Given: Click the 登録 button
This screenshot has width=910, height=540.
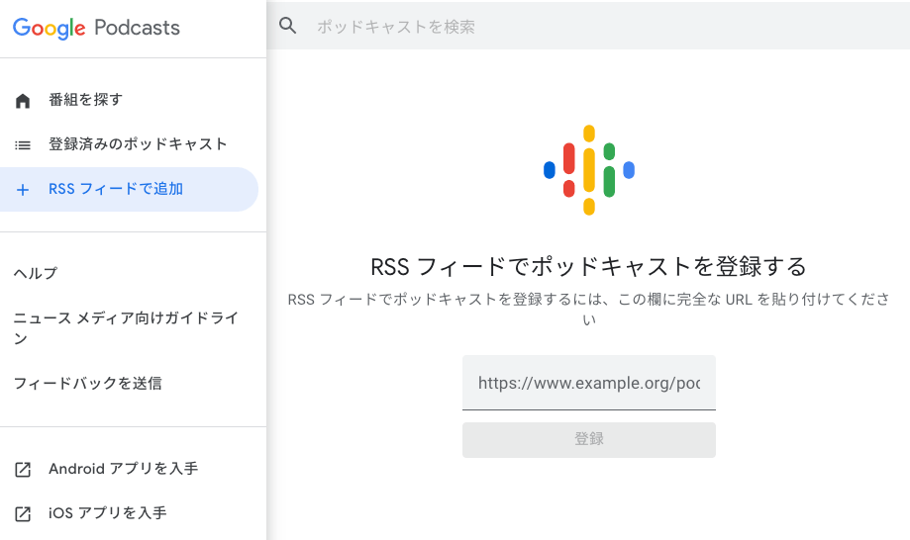Looking at the screenshot, I should [589, 440].
